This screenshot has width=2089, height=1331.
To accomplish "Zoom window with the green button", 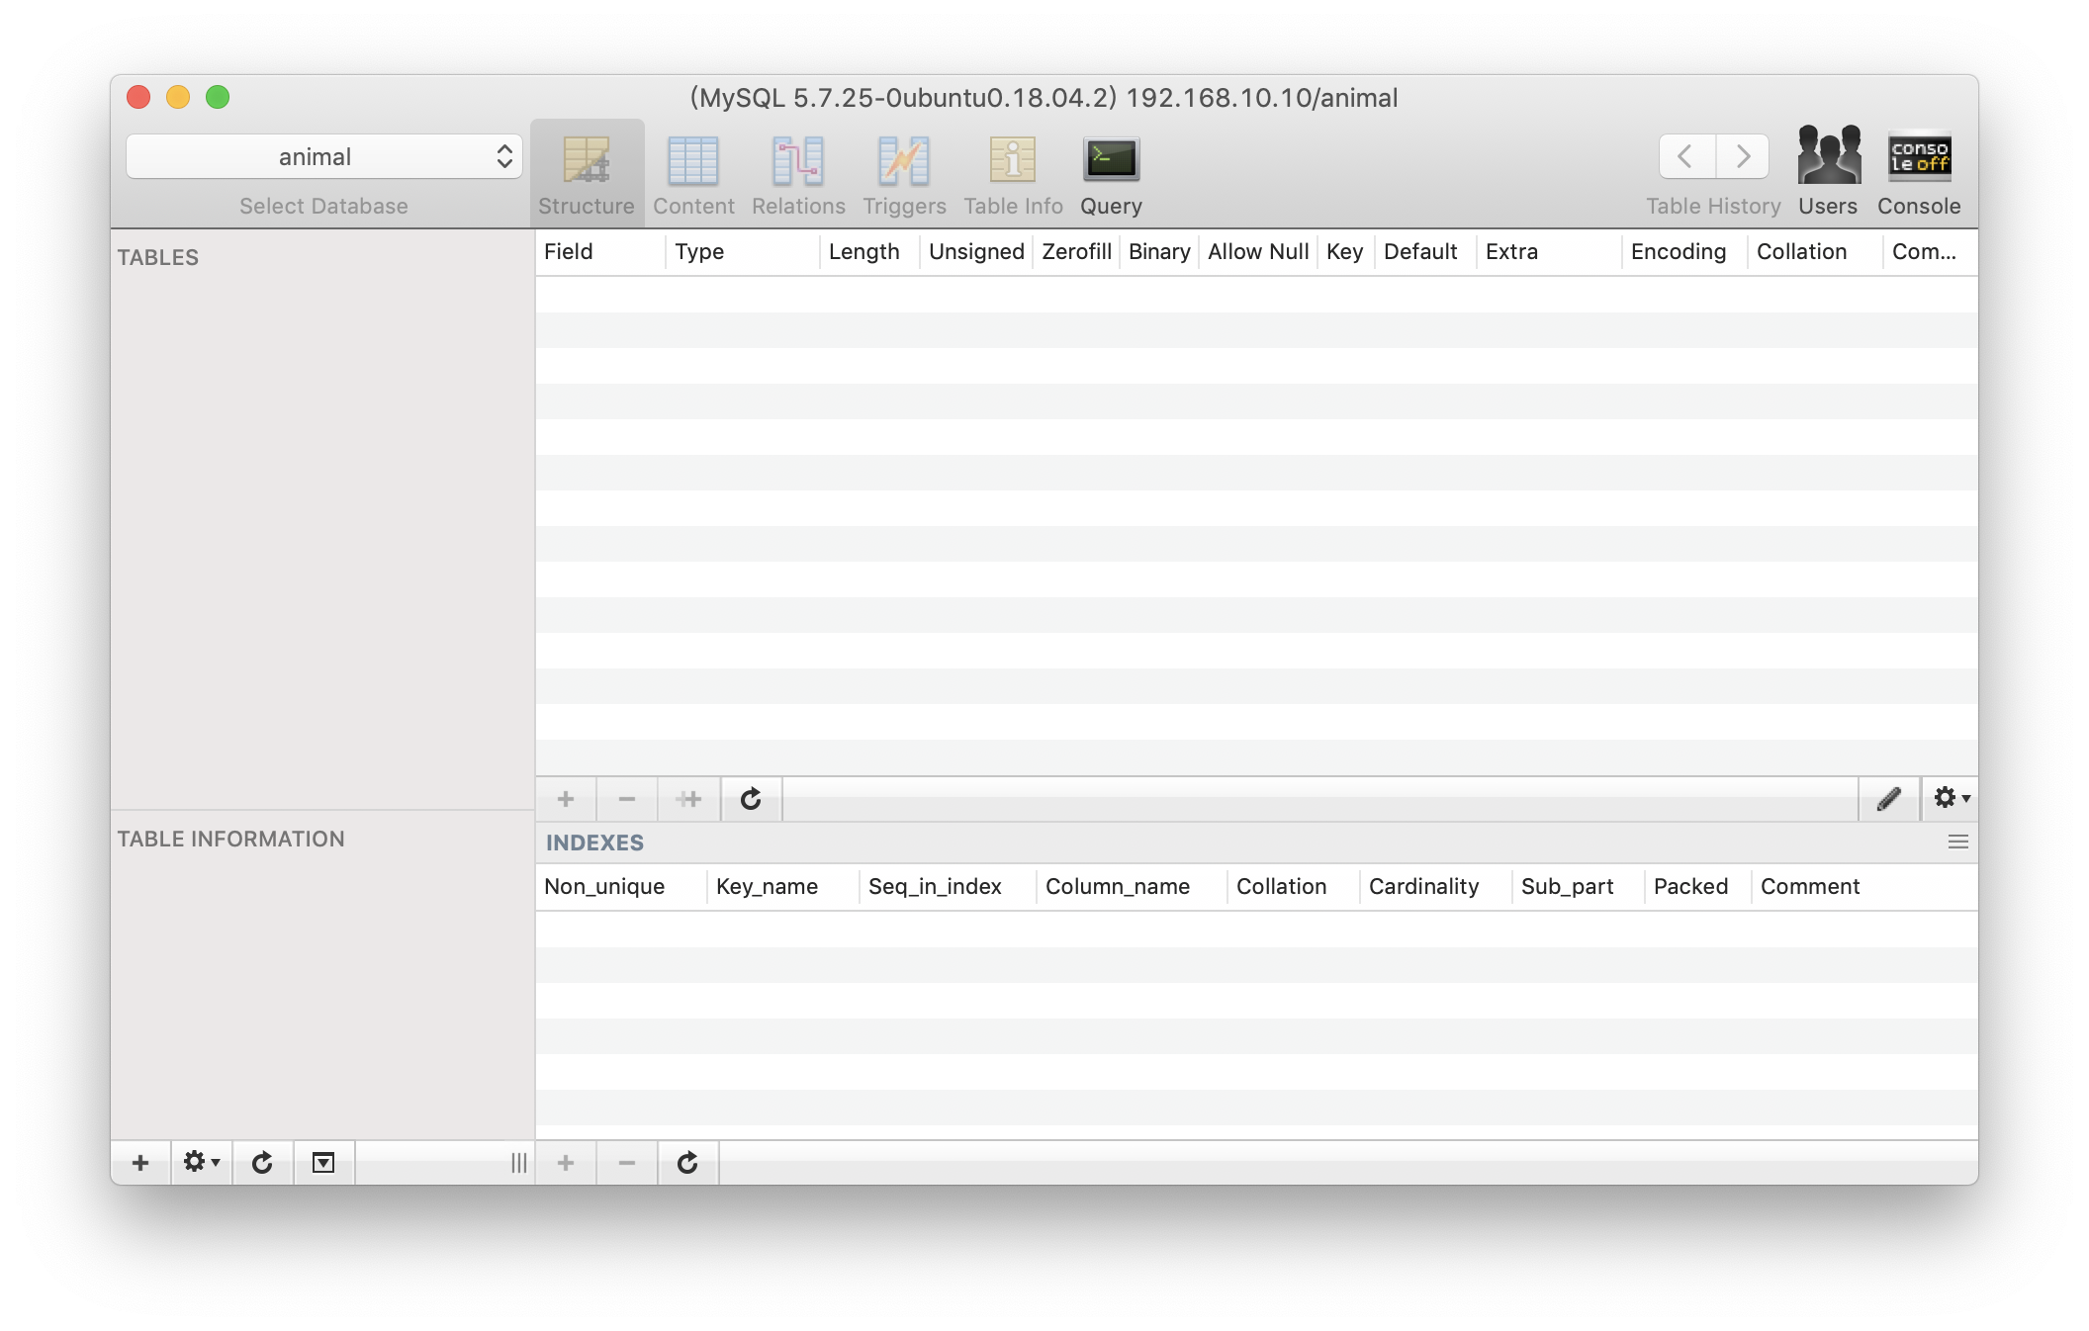I will pos(218,97).
